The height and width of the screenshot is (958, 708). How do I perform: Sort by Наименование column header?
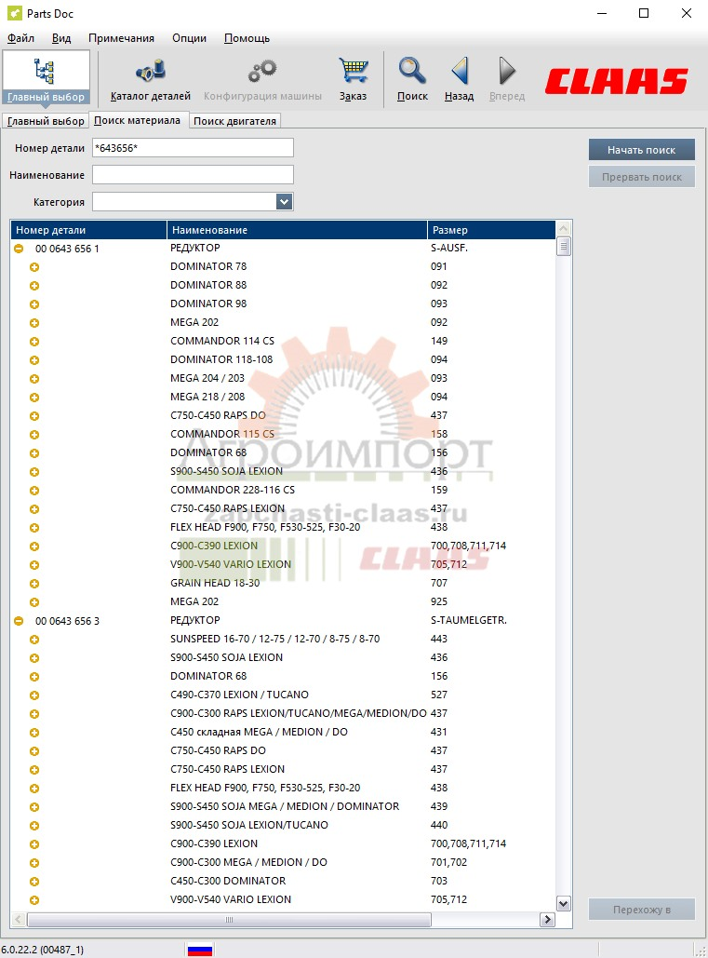[x=297, y=230]
